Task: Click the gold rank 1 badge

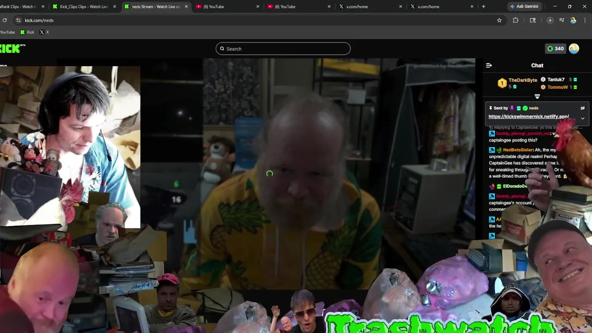Action: 502,83
